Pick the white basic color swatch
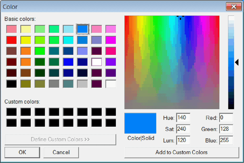This screenshot has height=163, width=244. pos(111,84)
